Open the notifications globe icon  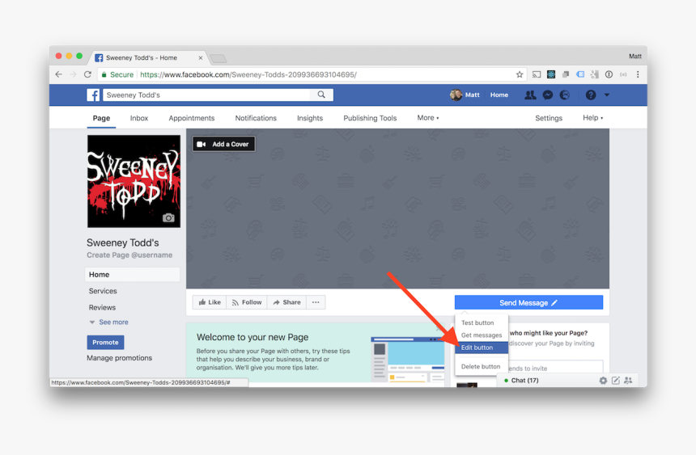click(x=565, y=95)
